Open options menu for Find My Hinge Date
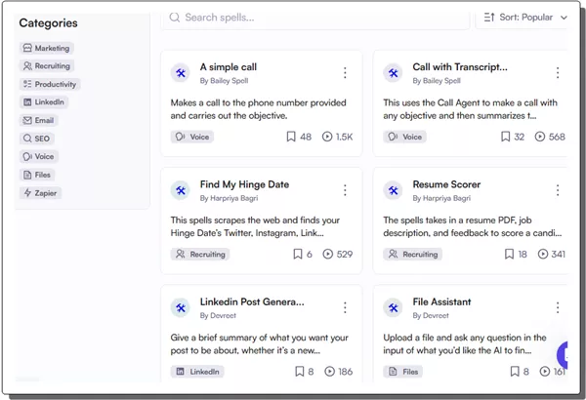586x400 pixels. point(345,190)
